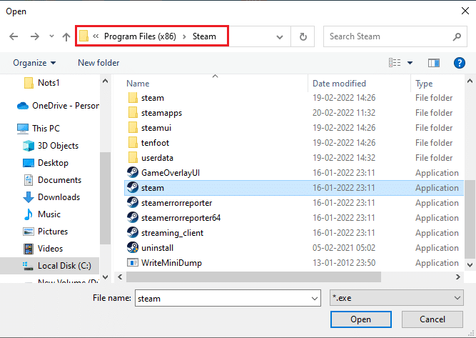
Task: Open 3D Objects in sidebar
Action: click(x=51, y=146)
